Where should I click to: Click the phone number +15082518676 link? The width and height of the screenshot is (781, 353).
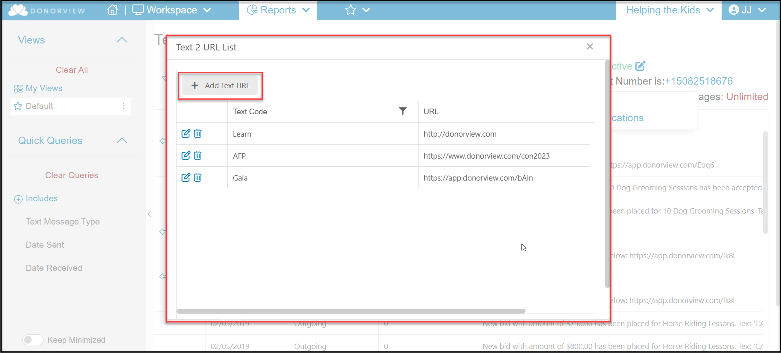(698, 81)
